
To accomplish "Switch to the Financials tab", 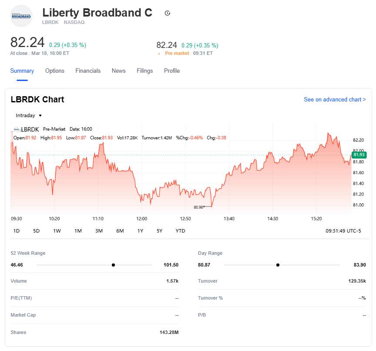I will 88,71.
